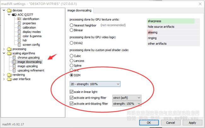
Task: Click the AOC Q3277 display device icon
Action: 14,15
